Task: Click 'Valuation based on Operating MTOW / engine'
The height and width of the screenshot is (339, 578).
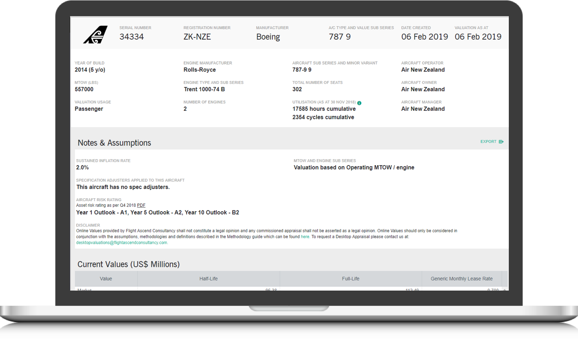Action: tap(354, 168)
